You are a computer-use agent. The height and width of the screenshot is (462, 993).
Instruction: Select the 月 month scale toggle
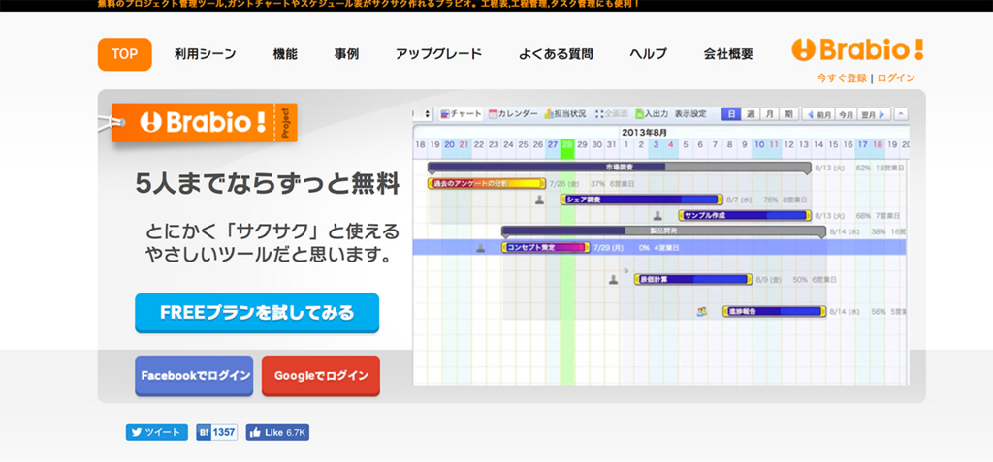[769, 114]
